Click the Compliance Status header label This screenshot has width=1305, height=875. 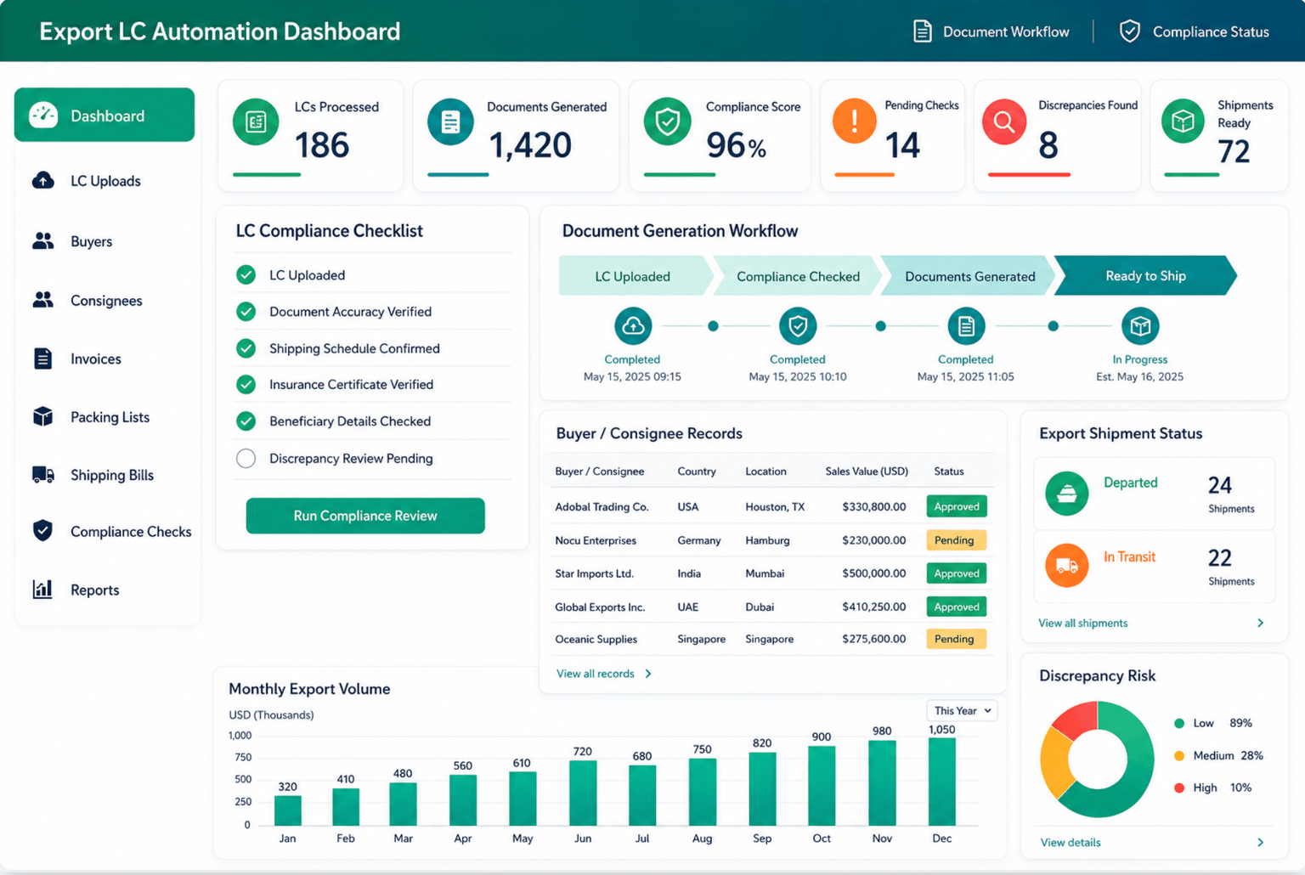pyautogui.click(x=1211, y=31)
